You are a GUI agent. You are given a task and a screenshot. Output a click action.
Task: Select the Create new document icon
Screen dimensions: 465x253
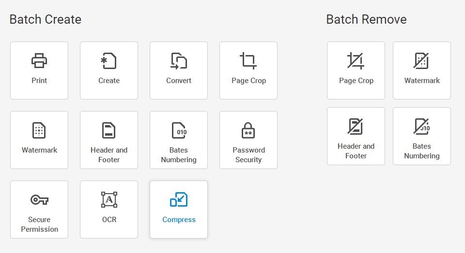tap(109, 61)
